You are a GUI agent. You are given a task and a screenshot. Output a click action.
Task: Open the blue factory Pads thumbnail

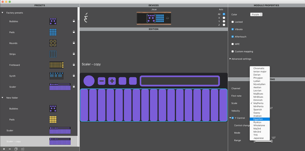[x=53, y=32]
